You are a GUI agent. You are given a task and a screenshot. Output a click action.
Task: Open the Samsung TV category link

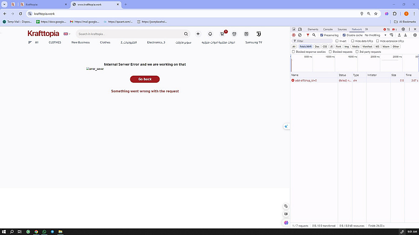point(253,42)
